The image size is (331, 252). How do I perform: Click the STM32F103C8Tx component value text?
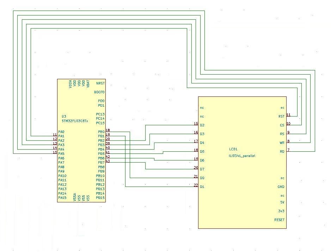tap(75, 121)
